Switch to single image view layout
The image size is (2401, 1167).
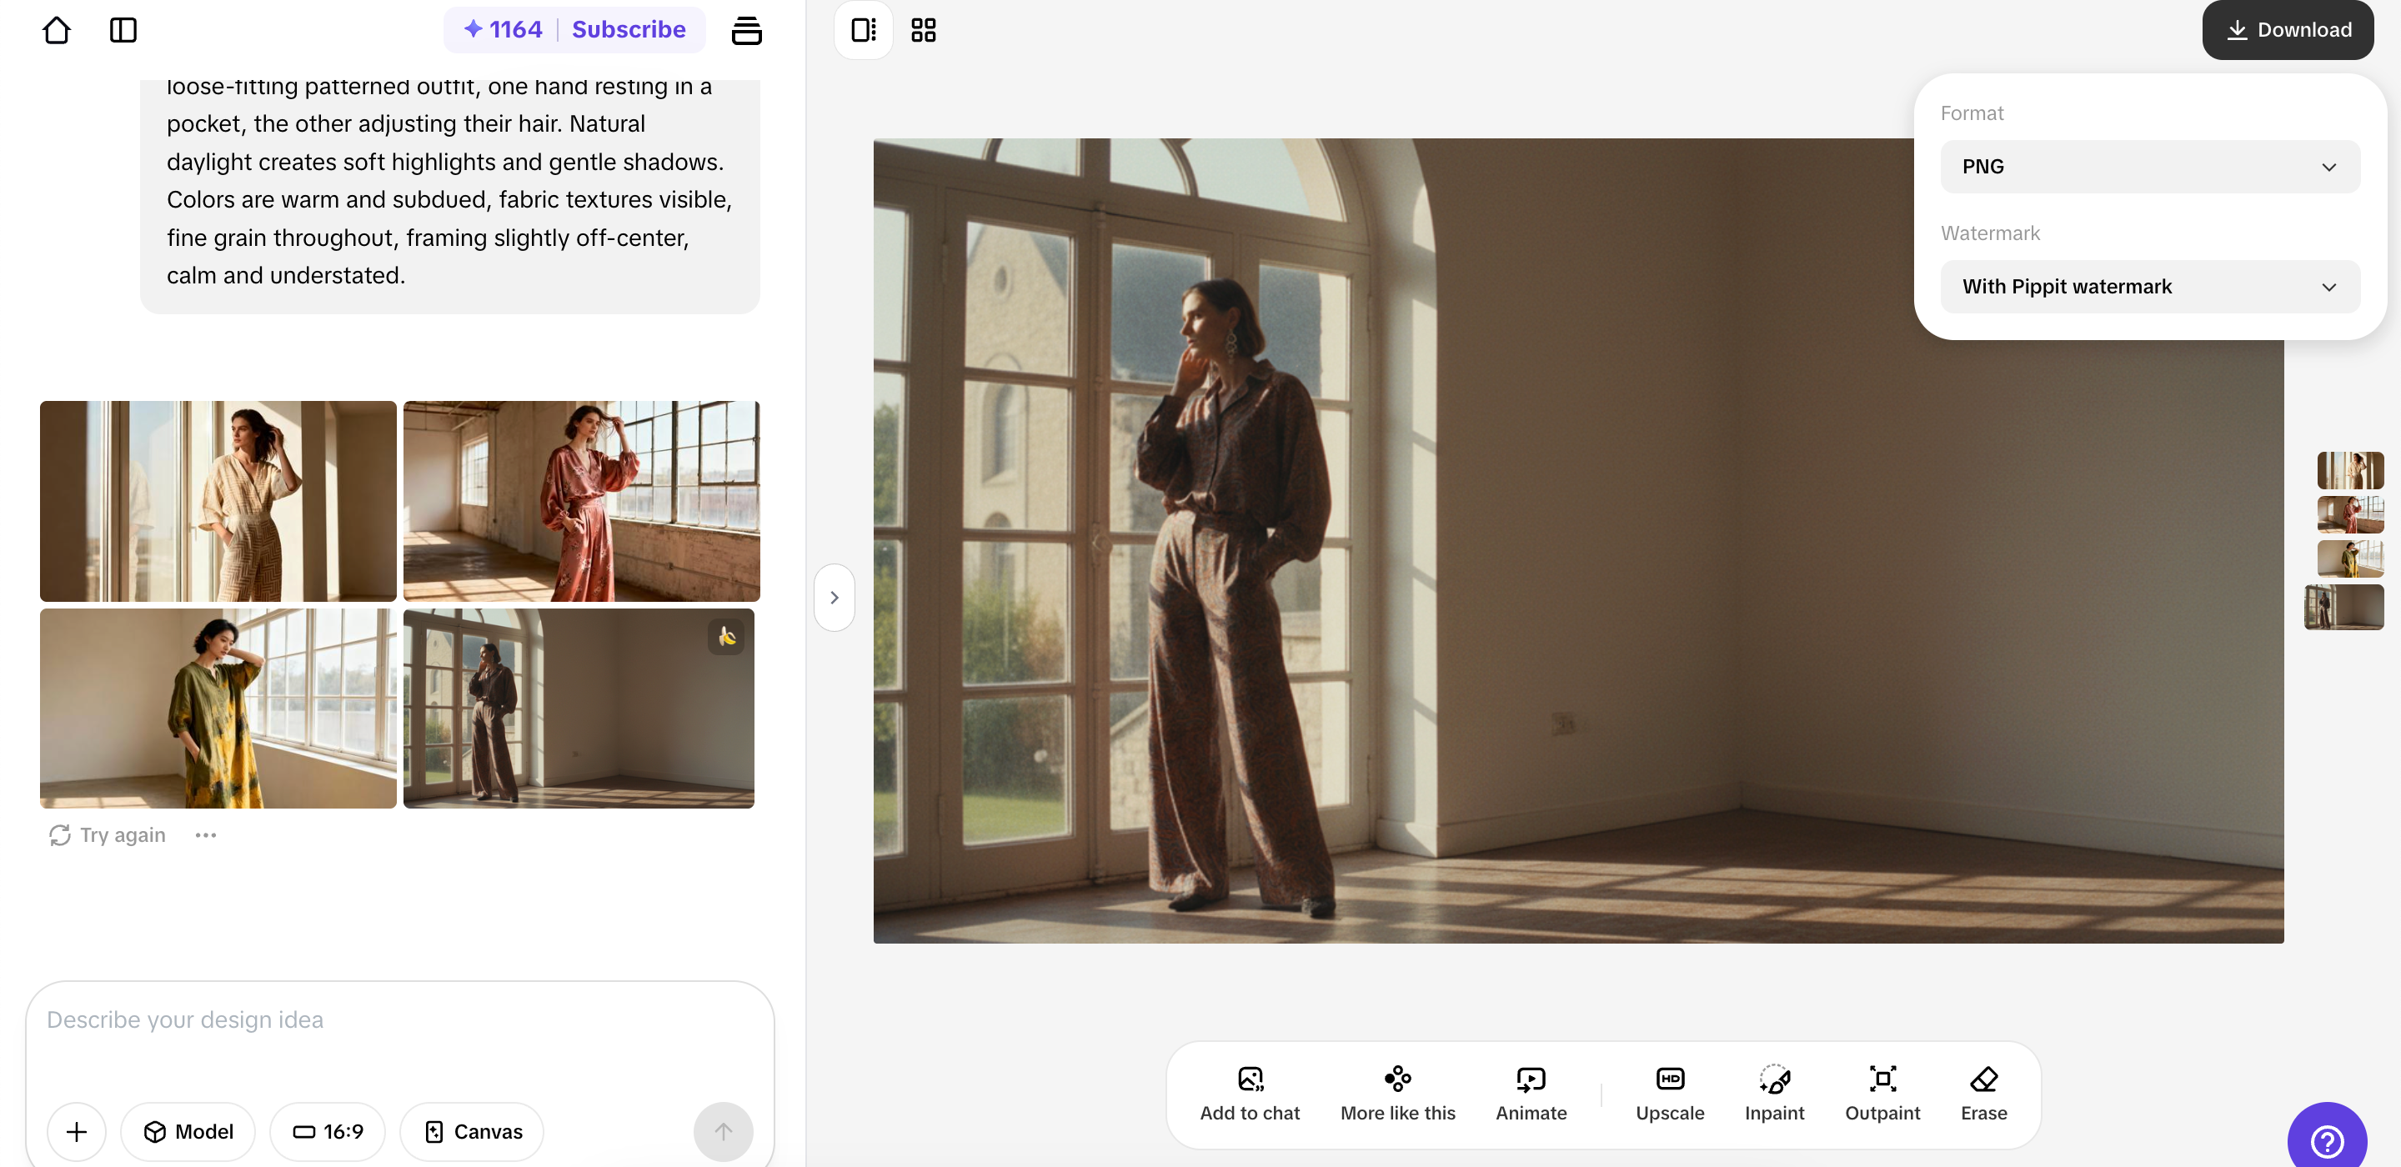863,30
